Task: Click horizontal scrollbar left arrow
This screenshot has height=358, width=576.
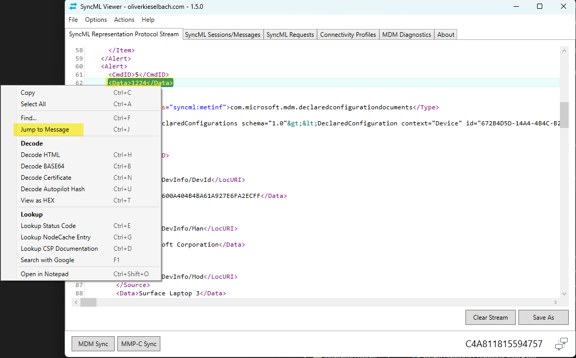Action: 76,302
